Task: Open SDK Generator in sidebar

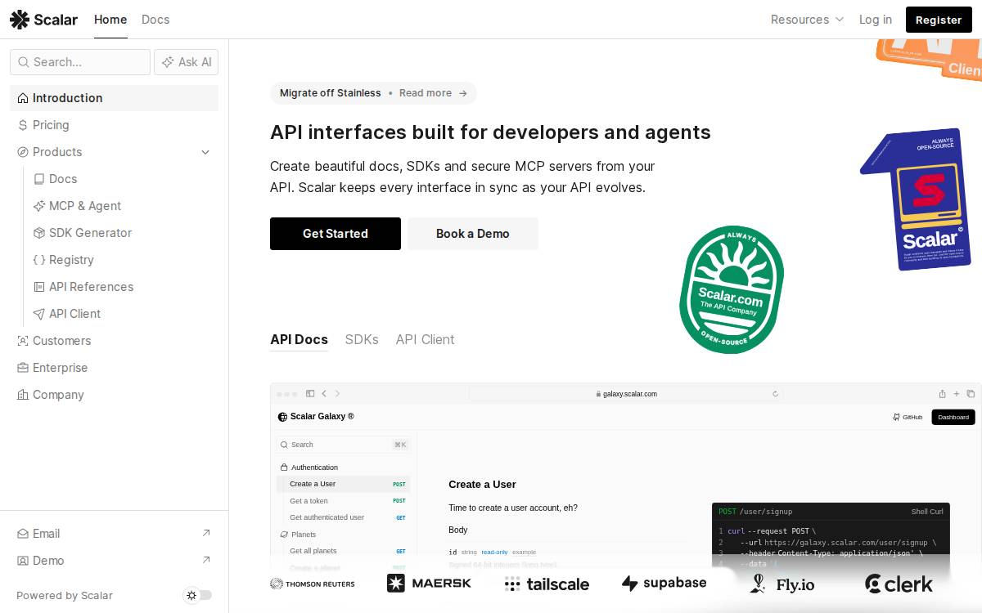Action: pos(122,233)
